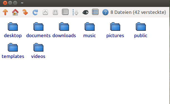Screen dimensions: 170x104
Task: Click the orange curved down arrow
Action: pos(25,12)
